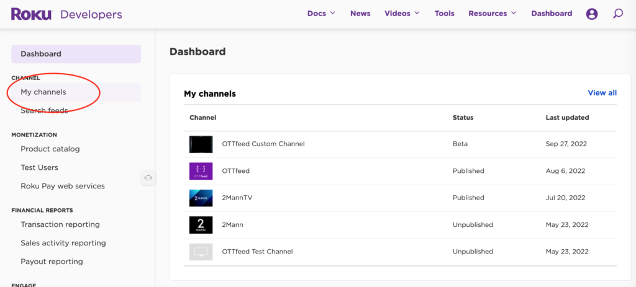Expand the Videos dropdown menu
This screenshot has width=636, height=287.
(402, 14)
